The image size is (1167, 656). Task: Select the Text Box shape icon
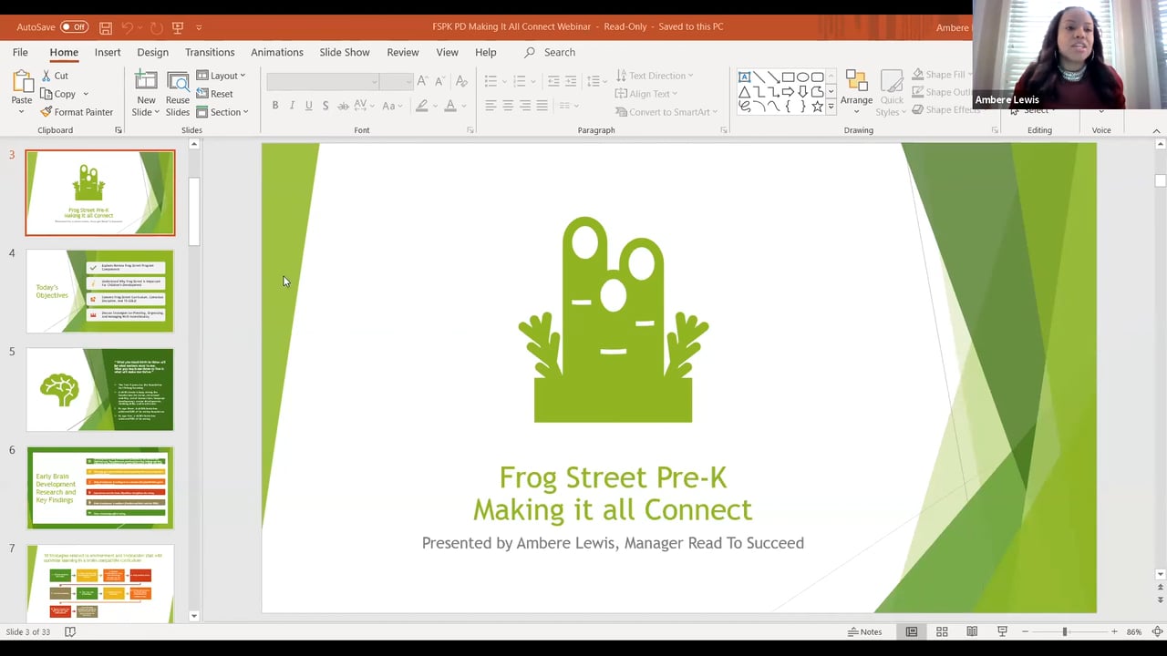pos(744,77)
